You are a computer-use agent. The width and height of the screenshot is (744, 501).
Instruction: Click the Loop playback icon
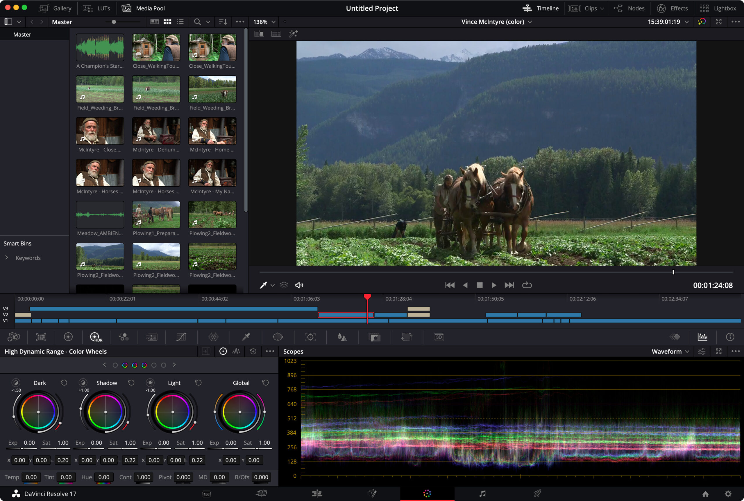pos(527,285)
